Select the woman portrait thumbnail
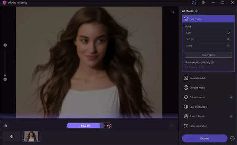Screen dimensions: 237x145 [x=31, y=136]
